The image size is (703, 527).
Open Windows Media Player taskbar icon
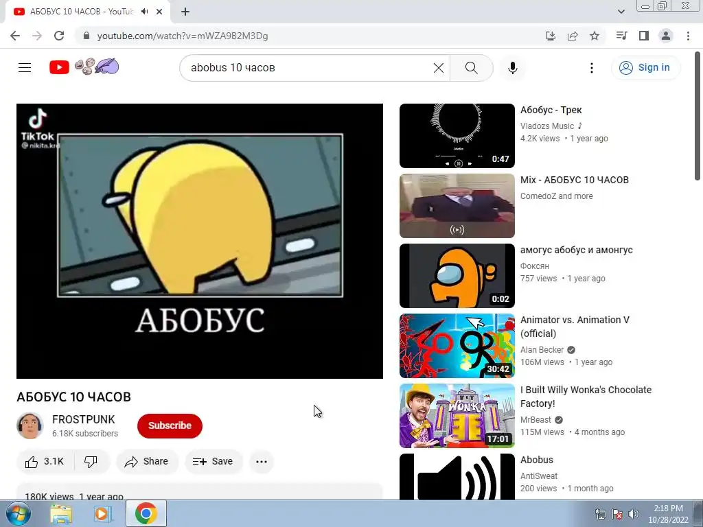click(x=103, y=513)
